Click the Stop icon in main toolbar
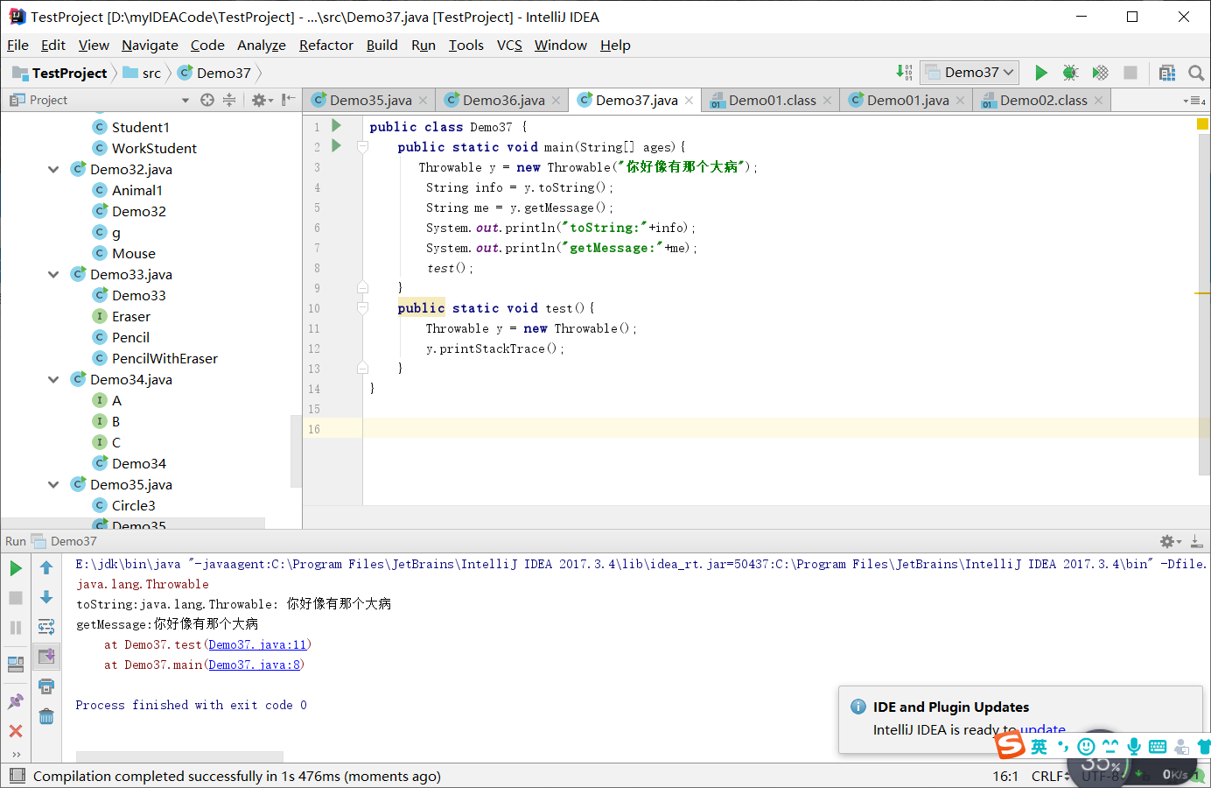 click(1130, 73)
